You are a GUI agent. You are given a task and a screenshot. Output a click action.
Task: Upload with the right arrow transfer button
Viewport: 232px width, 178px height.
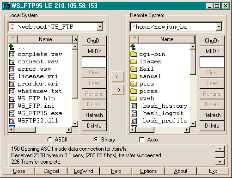click(118, 90)
